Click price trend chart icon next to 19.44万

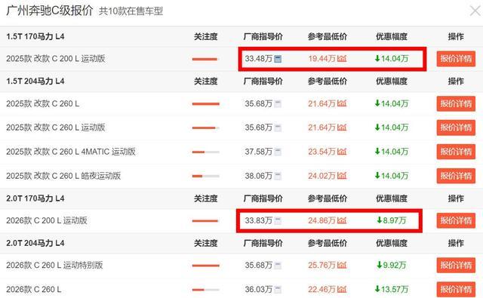[342, 59]
